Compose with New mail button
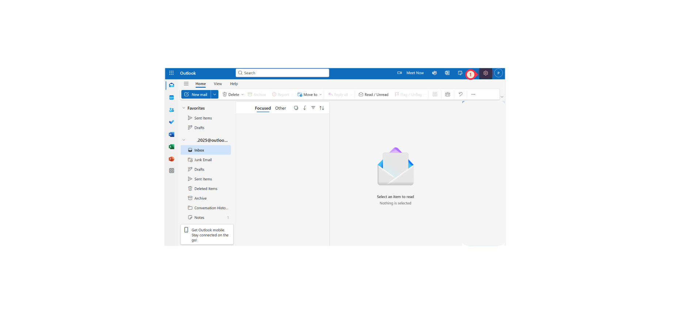Viewport: 673px width, 313px height. [x=196, y=94]
